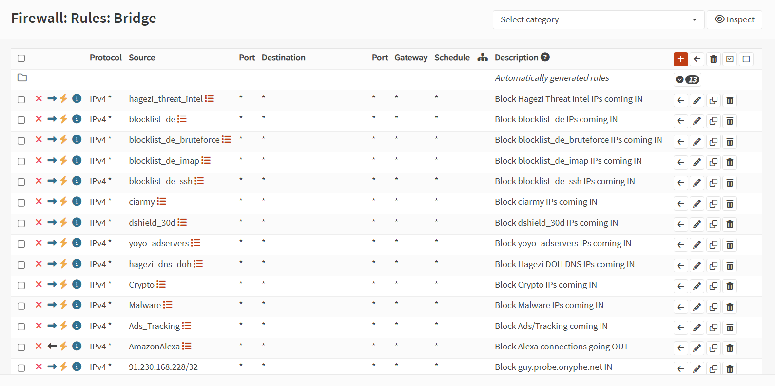The width and height of the screenshot is (775, 386).
Task: Open the AmazonAlexa alias link
Action: click(x=155, y=347)
